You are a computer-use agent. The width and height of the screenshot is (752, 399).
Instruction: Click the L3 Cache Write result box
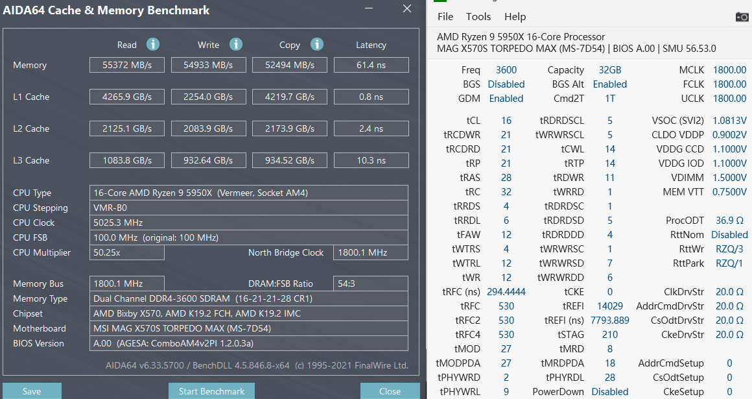click(x=208, y=160)
